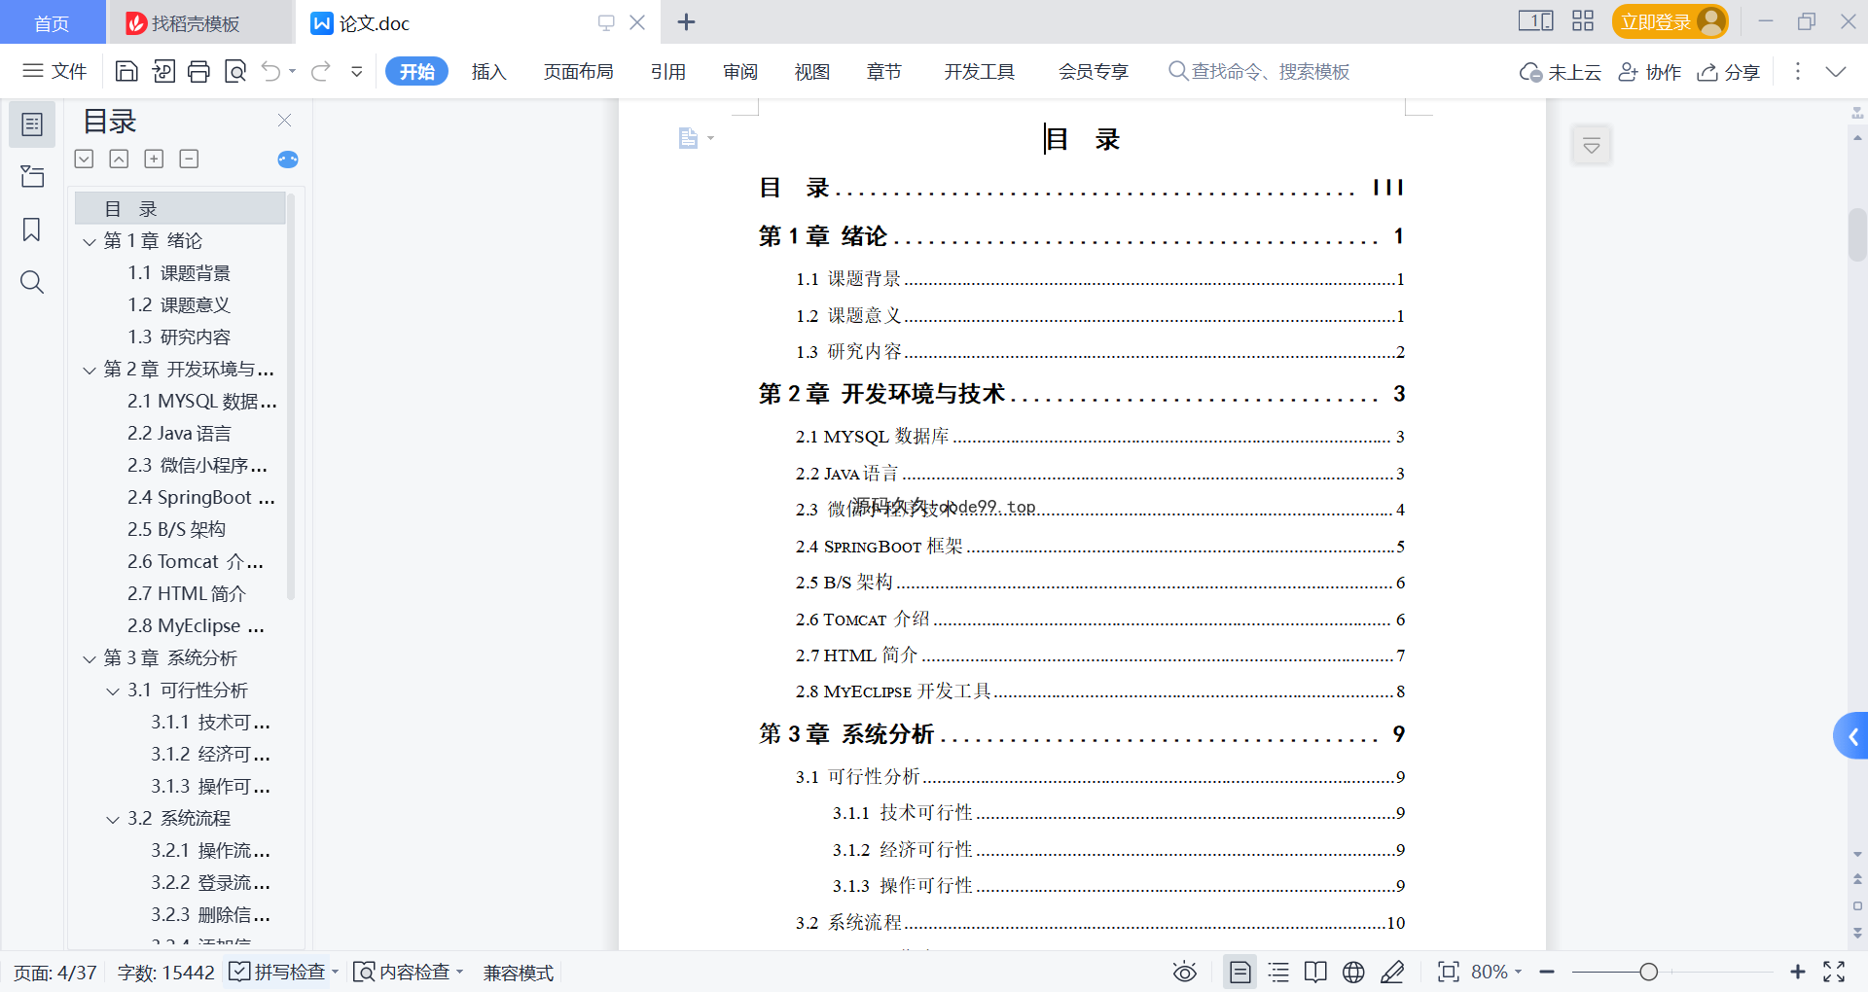Open 内容检查 dropdown
The image size is (1868, 992).
[408, 973]
